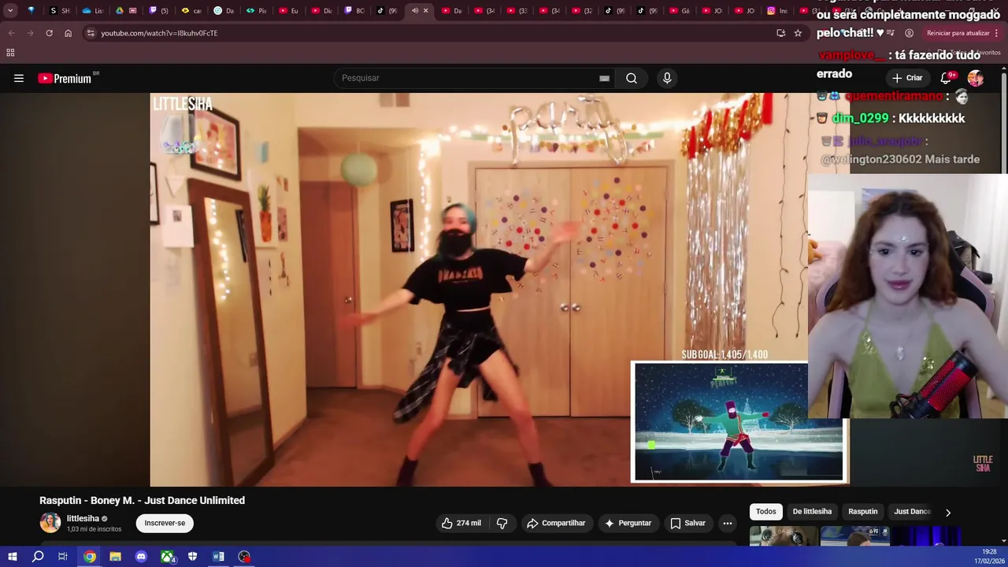The height and width of the screenshot is (567, 1008).
Task: Open the browser home page button
Action: point(68,33)
